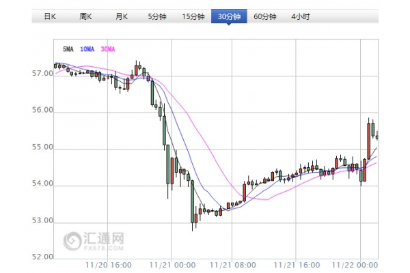Click the lowest green candle below 53.00
410x273 pixels.
pyautogui.click(x=193, y=201)
